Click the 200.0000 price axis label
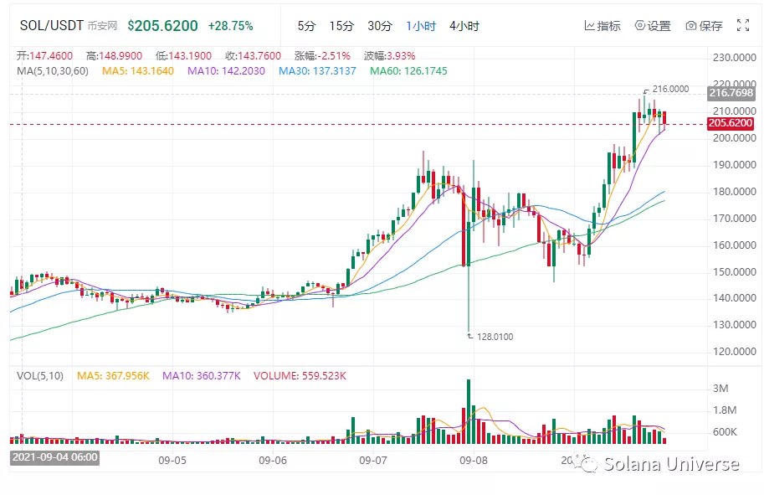 pos(734,138)
